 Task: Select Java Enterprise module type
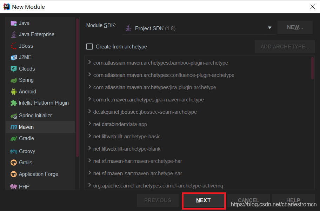tap(40, 34)
